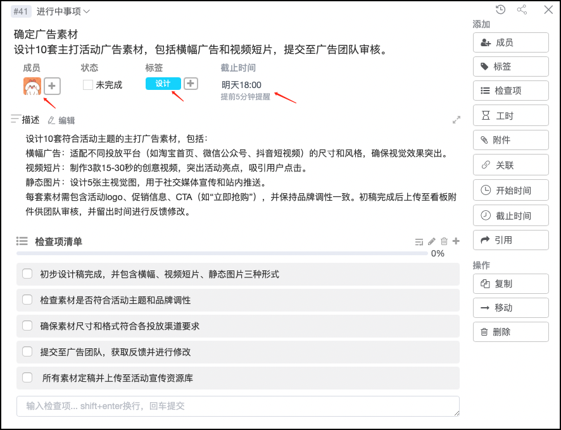The width and height of the screenshot is (561, 430).
Task: Click the share icon at top right
Action: 522,9
